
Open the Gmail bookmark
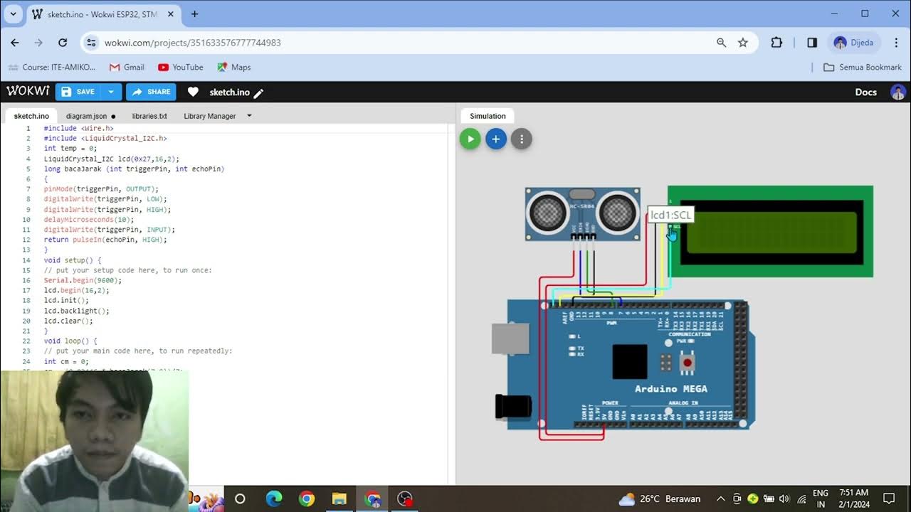point(127,67)
